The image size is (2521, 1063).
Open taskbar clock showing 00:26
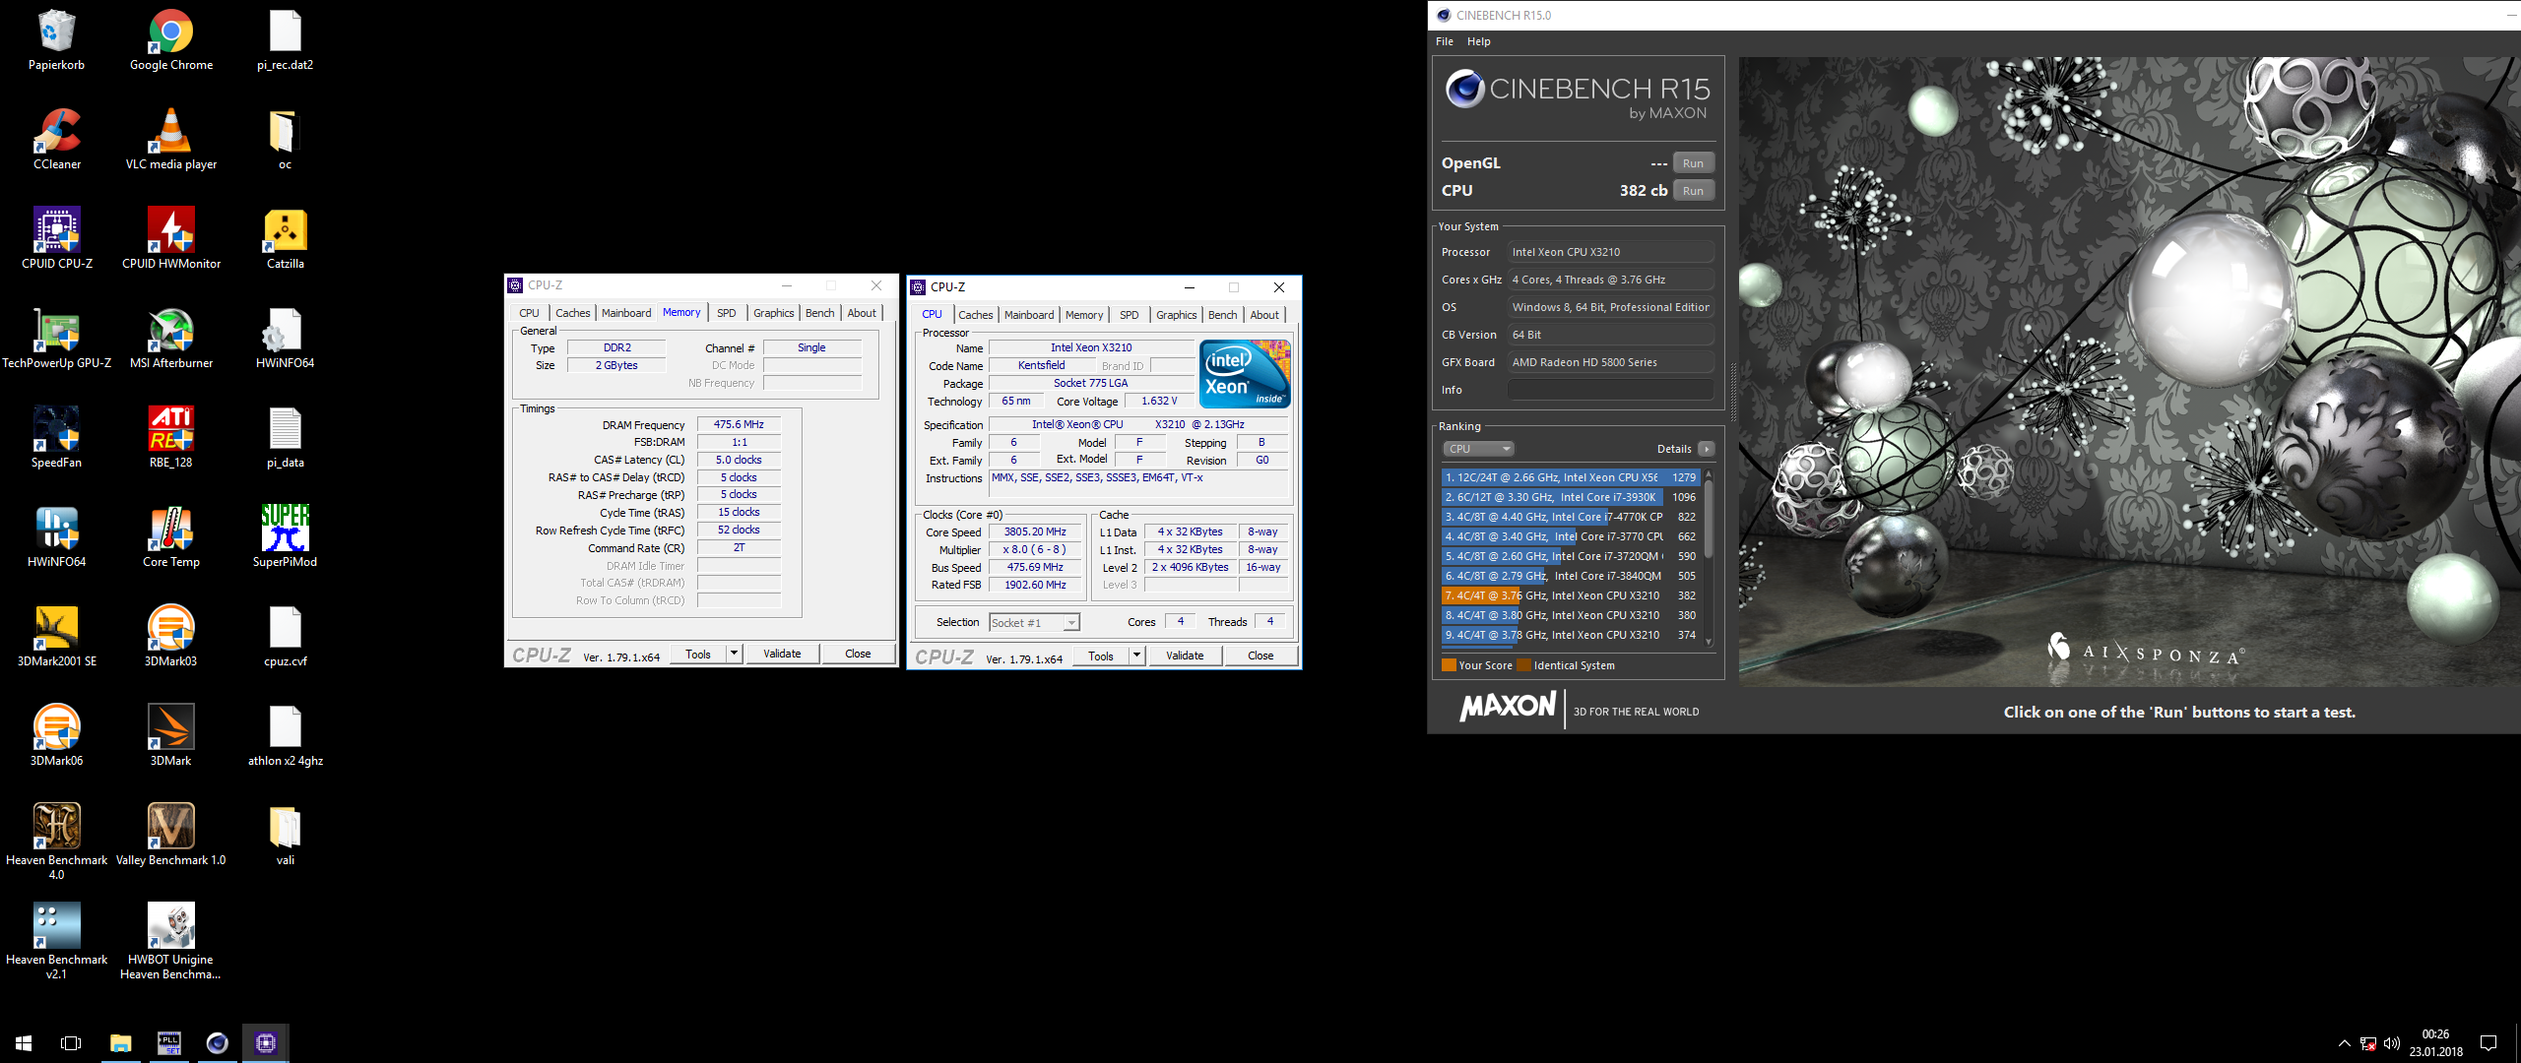click(2435, 1043)
